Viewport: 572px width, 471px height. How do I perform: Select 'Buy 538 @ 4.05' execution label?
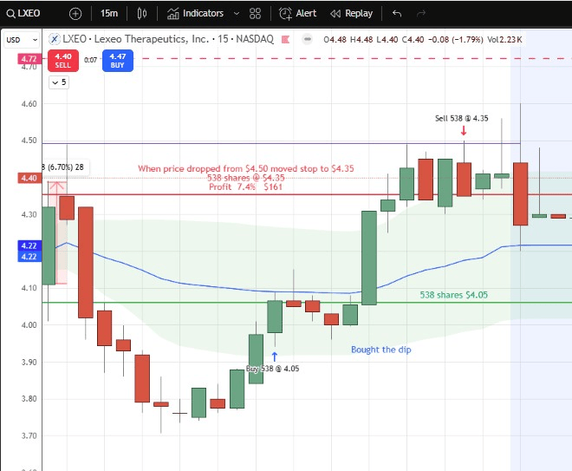click(272, 369)
